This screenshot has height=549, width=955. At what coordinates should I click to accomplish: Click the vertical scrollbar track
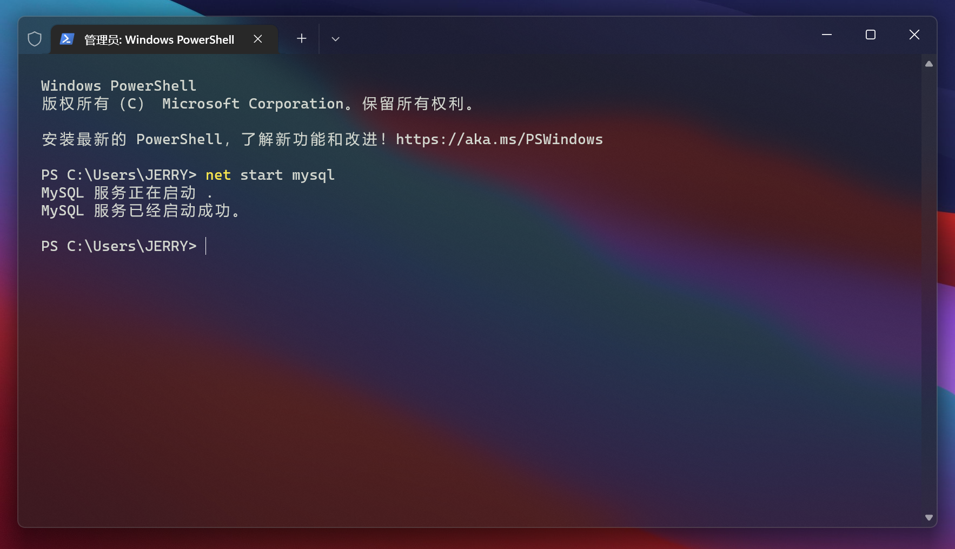tap(929, 292)
